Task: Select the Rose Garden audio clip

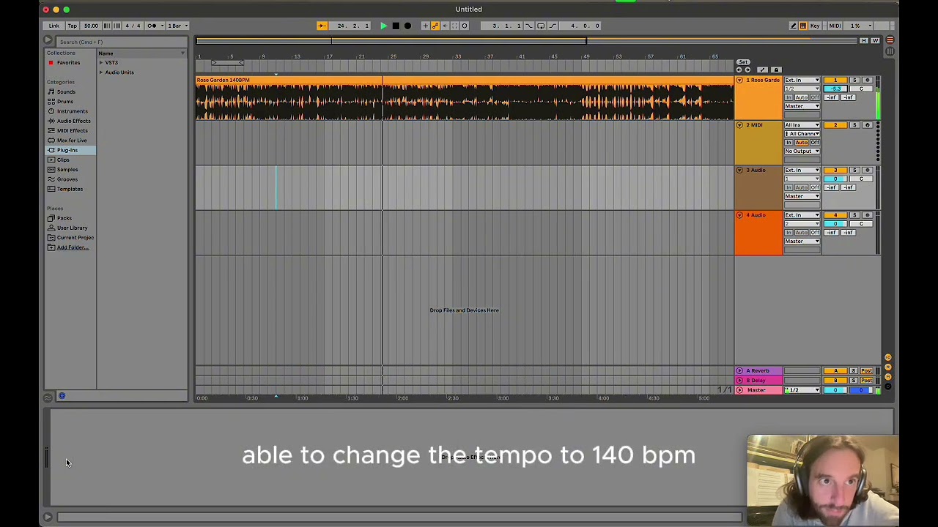Action: point(465,99)
